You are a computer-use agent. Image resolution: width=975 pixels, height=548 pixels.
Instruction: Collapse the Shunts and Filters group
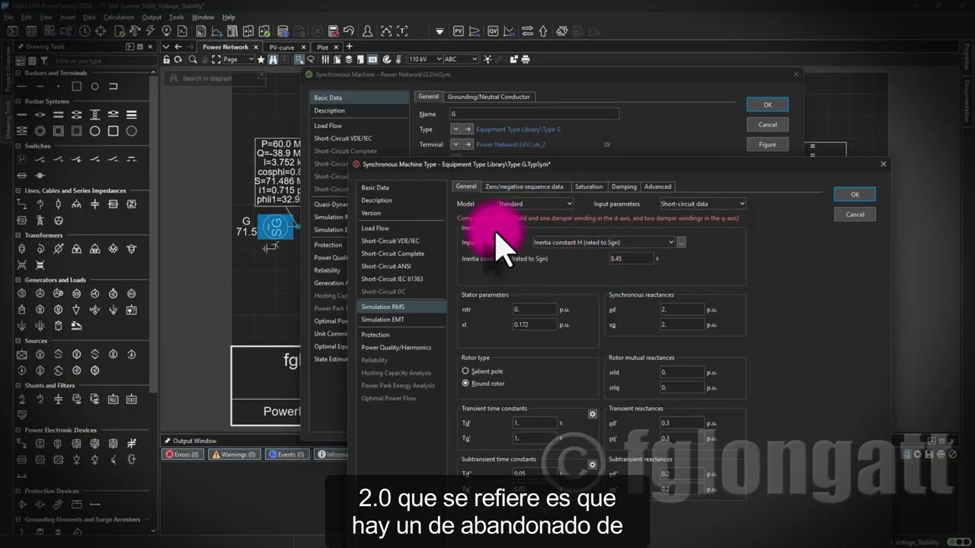coord(19,385)
